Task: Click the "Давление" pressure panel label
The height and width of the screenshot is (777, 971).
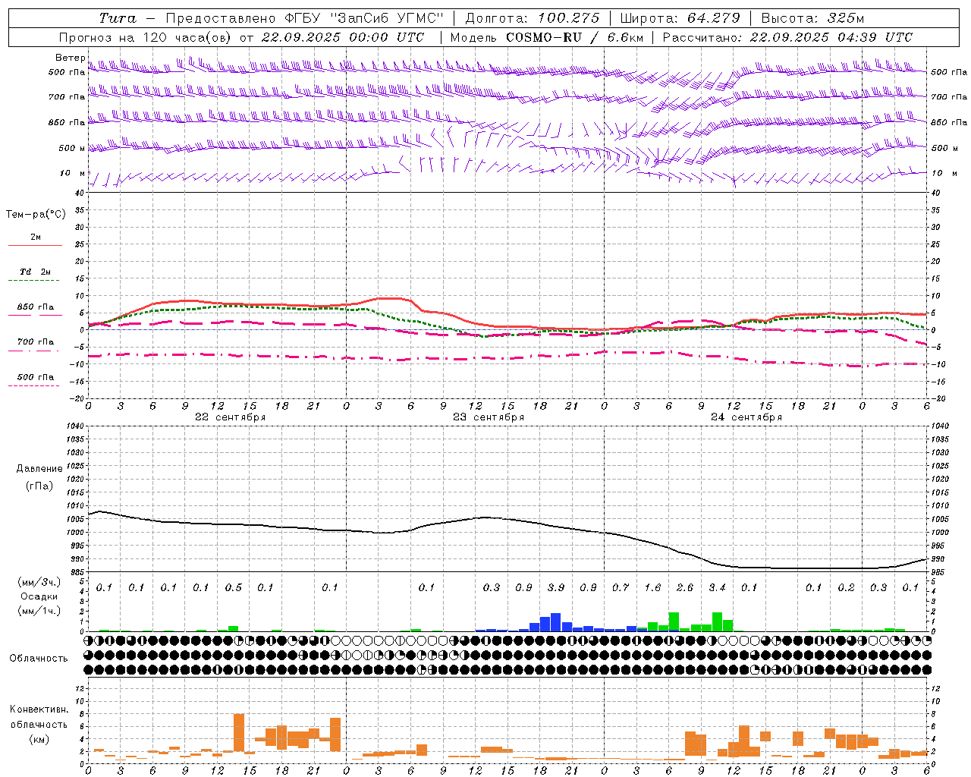Action: [39, 469]
